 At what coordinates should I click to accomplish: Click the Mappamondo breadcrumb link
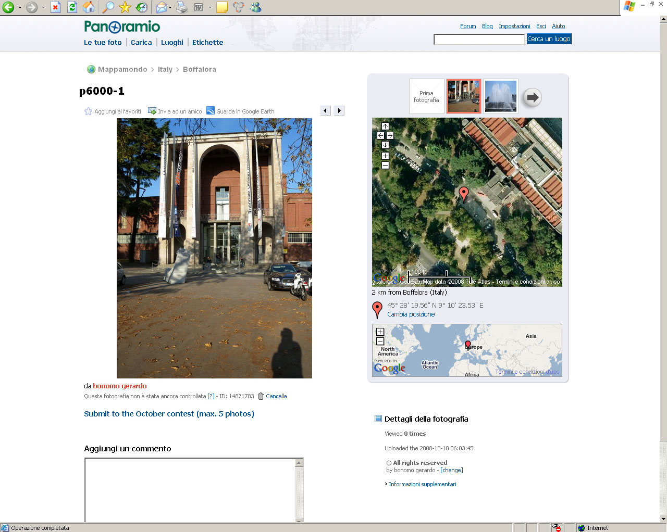tap(122, 69)
